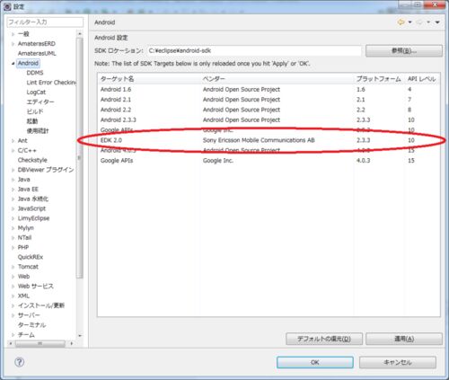449x380 pixels.
Task: Select the EDK 2.0 target row
Action: click(x=269, y=140)
